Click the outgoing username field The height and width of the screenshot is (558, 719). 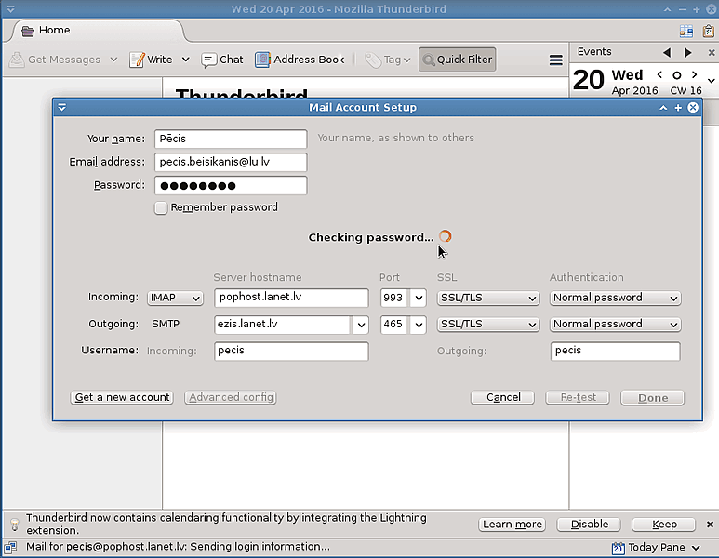[616, 352]
